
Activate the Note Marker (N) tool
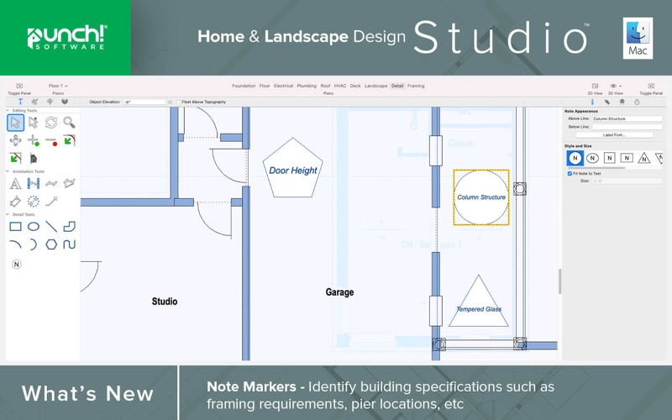[16, 264]
